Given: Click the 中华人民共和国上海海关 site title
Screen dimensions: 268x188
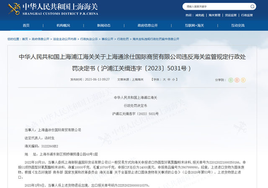Looking at the screenshot, I should (x=60, y=7).
